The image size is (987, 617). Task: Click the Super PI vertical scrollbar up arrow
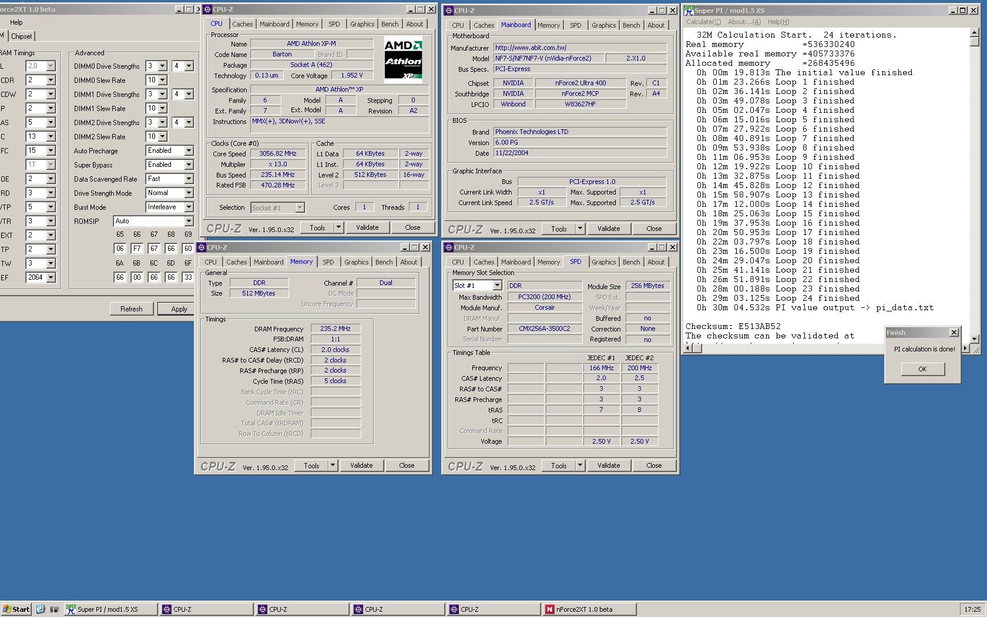(x=974, y=33)
